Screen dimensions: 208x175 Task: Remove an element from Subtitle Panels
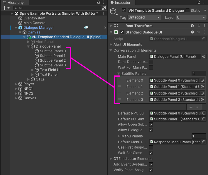tap(197, 107)
